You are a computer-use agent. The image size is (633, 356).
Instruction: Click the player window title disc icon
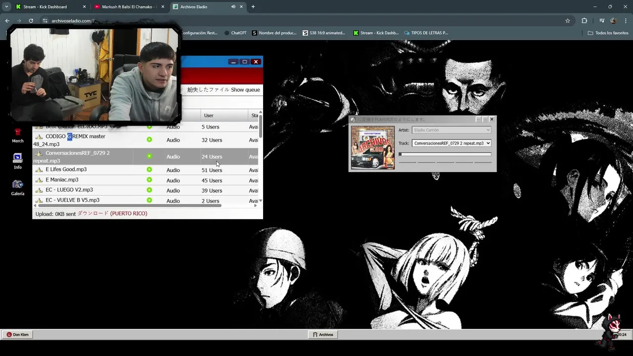tap(353, 119)
